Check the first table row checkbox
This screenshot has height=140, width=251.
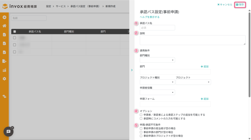click(14, 38)
